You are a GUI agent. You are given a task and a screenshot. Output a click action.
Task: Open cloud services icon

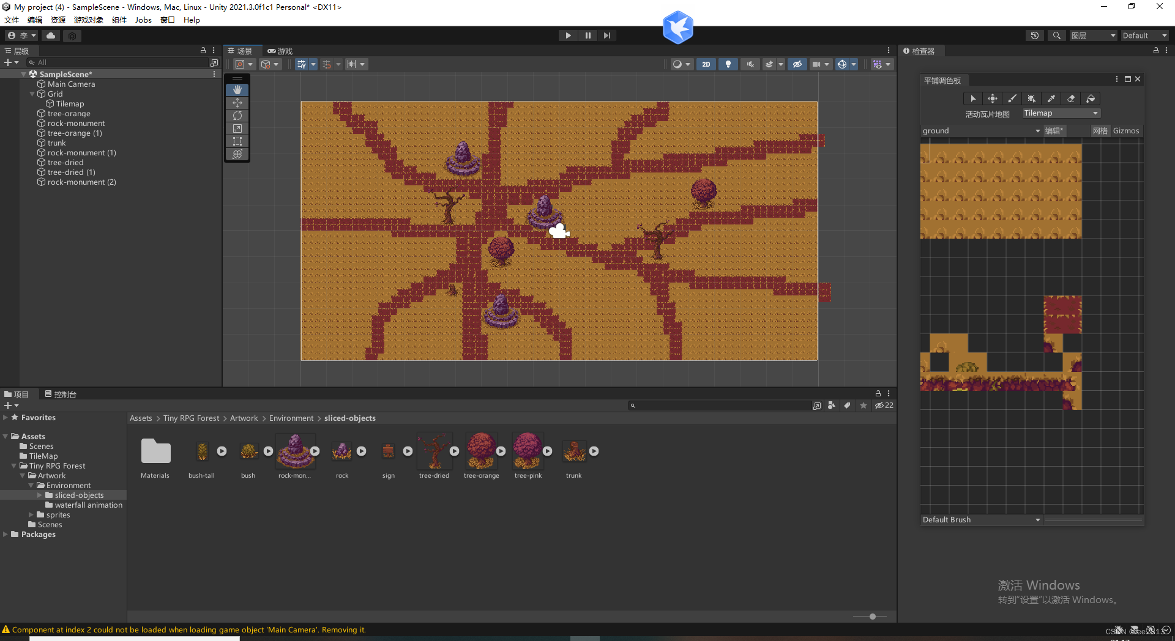click(x=51, y=35)
